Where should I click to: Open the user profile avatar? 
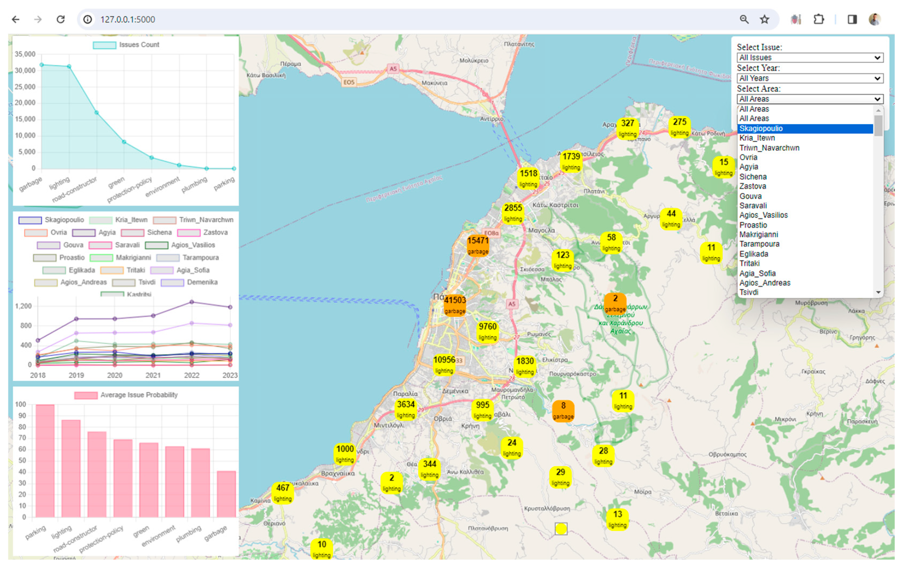[x=875, y=19]
